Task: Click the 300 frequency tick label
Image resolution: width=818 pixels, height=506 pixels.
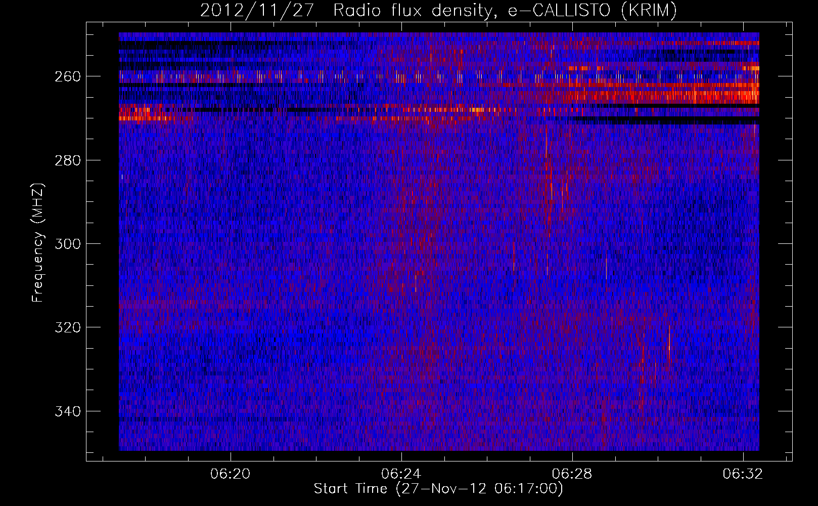Action: pyautogui.click(x=68, y=244)
